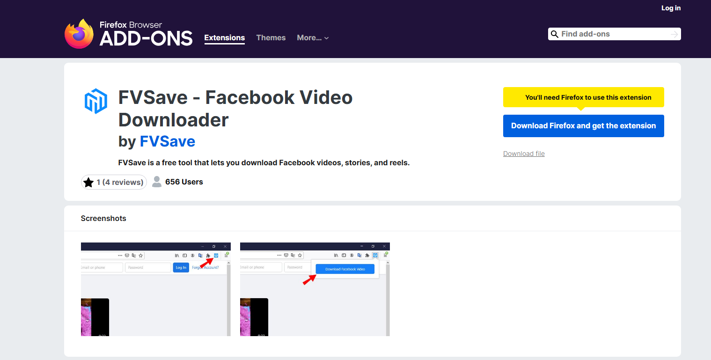Viewport: 711px width, 360px height.
Task: Click the chevron next to More...
Action: (x=327, y=38)
